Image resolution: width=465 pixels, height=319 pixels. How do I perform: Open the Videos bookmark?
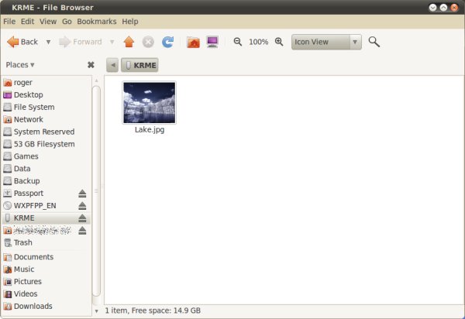point(46,294)
